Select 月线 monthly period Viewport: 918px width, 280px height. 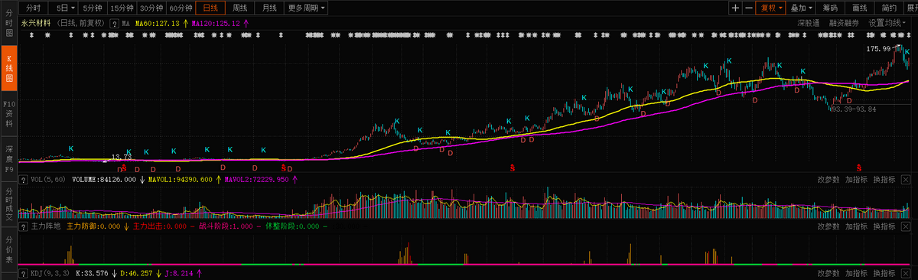tap(269, 8)
